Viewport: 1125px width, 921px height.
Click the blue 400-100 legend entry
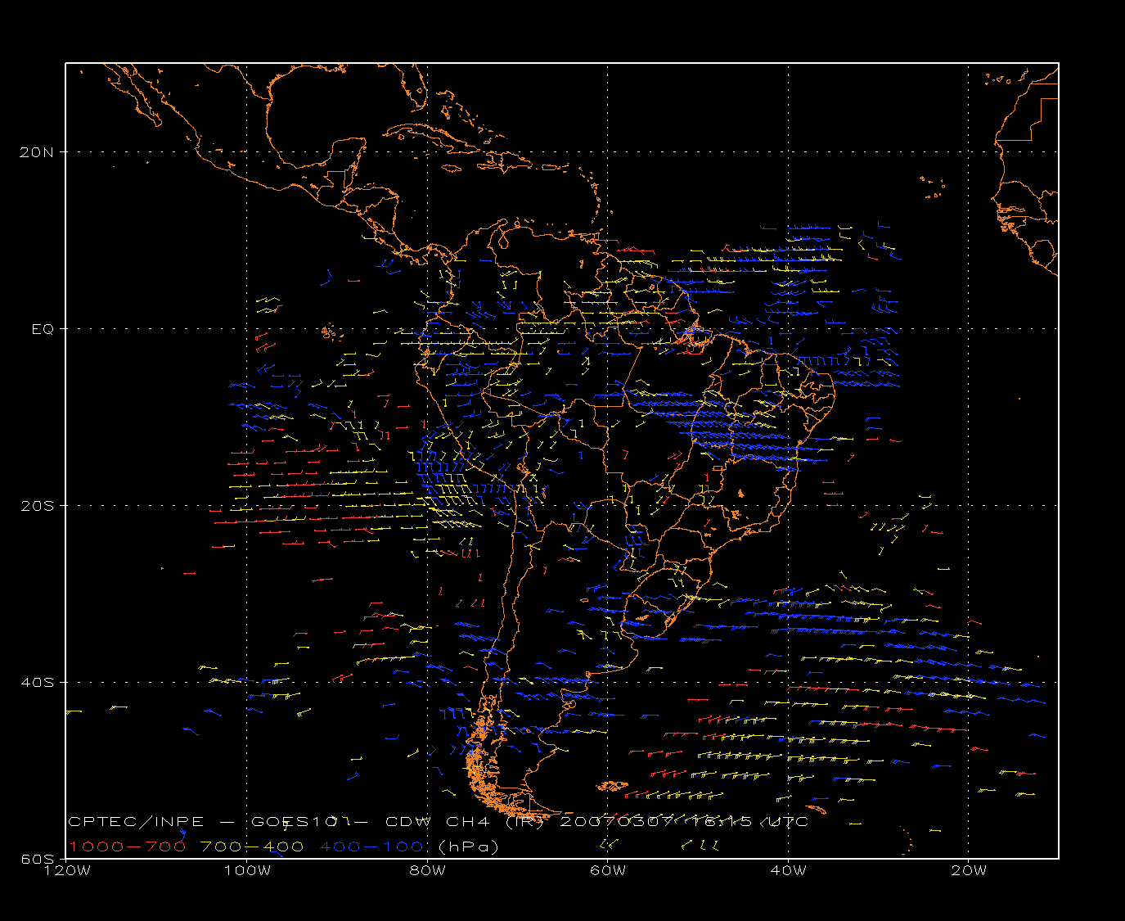coord(371,847)
